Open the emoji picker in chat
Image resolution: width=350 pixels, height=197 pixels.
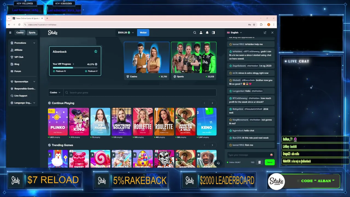(271, 155)
